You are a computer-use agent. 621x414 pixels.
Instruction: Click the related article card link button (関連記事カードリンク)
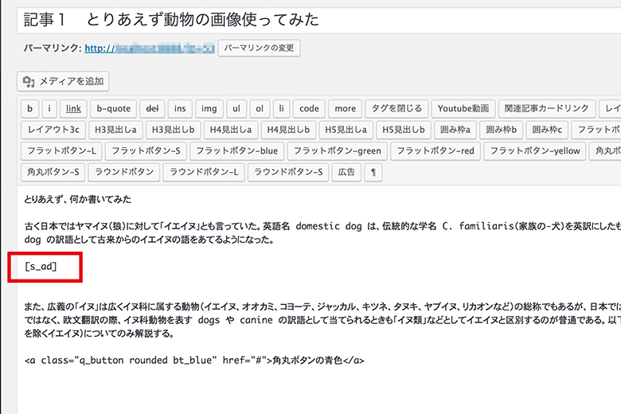coord(549,108)
